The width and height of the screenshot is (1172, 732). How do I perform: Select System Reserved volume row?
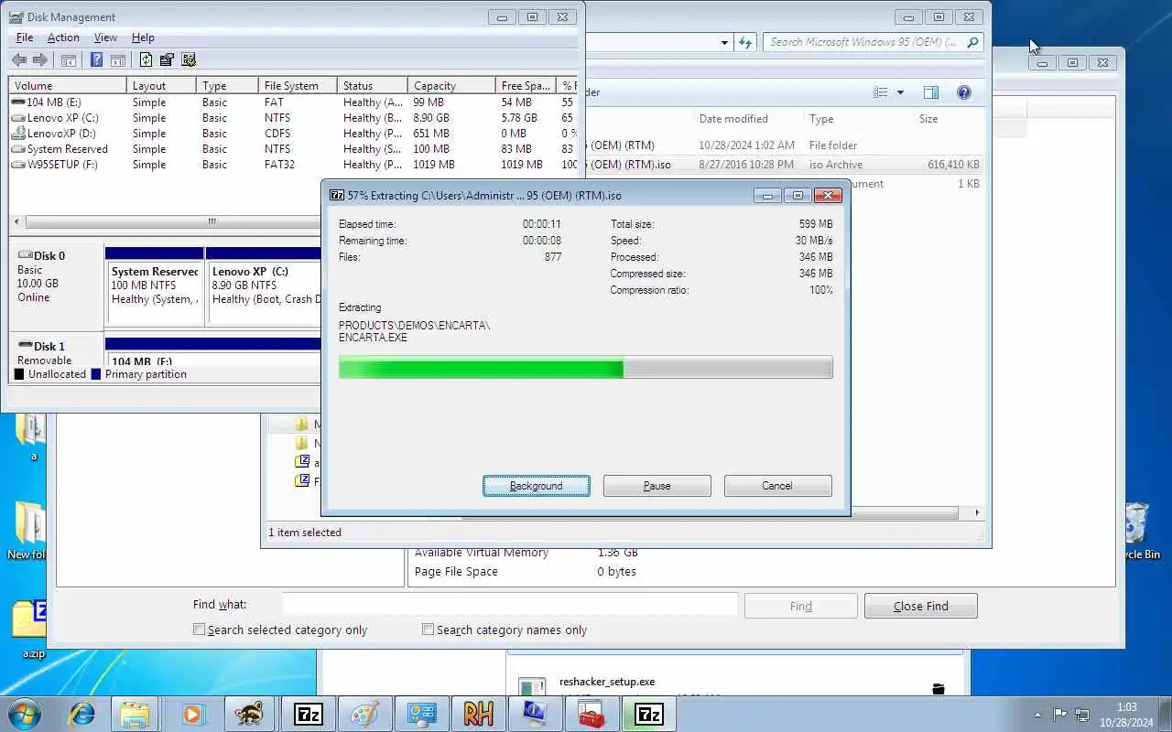point(293,149)
